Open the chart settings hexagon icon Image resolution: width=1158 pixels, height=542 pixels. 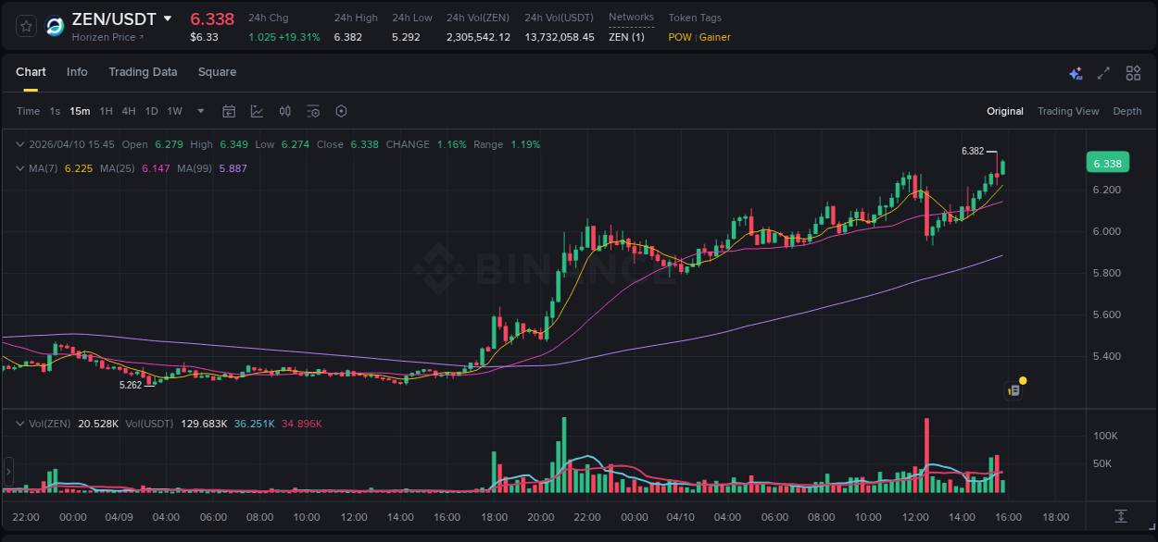pyautogui.click(x=341, y=111)
